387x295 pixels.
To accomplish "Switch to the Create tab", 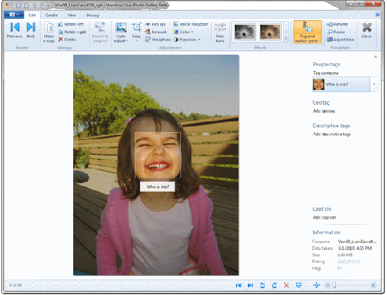I will [51, 15].
